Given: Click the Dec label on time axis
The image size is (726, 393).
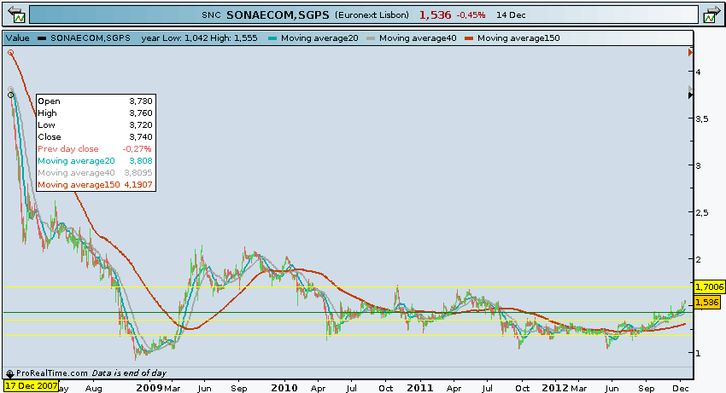Looking at the screenshot, I should pos(681,389).
